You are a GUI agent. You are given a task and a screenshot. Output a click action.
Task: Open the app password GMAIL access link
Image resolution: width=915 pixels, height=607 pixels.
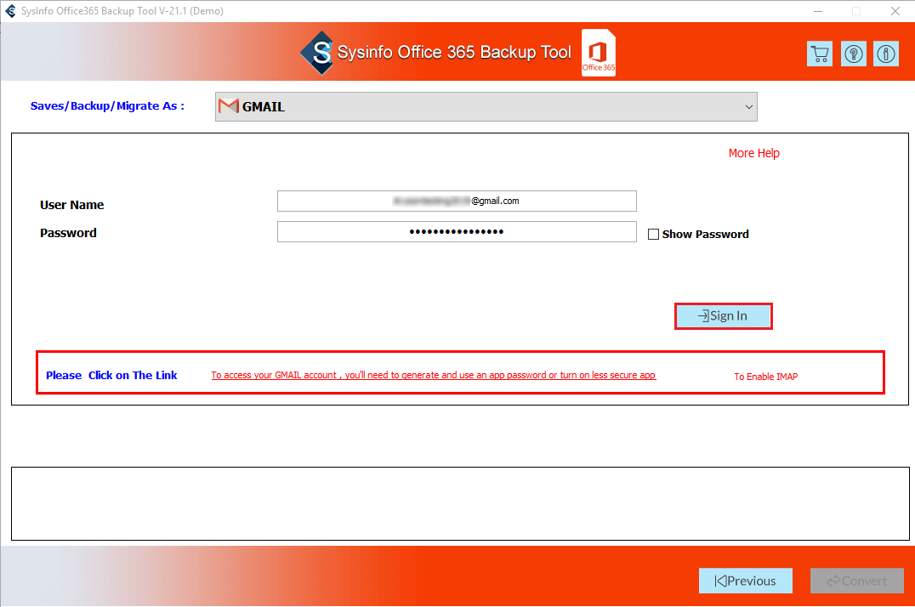(434, 375)
